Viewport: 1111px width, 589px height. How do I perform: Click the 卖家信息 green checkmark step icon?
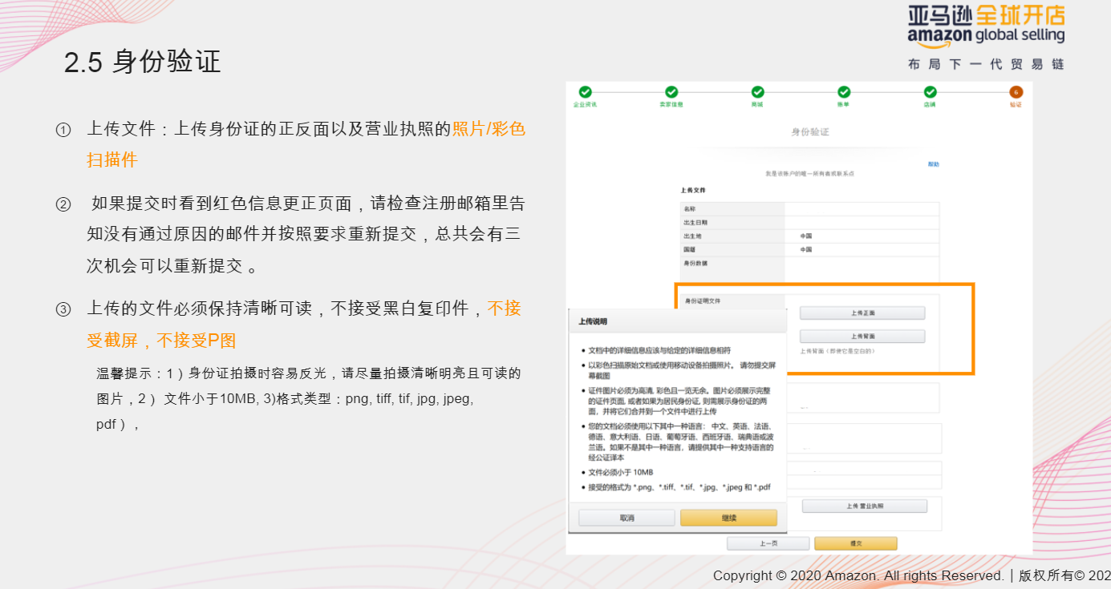(671, 91)
